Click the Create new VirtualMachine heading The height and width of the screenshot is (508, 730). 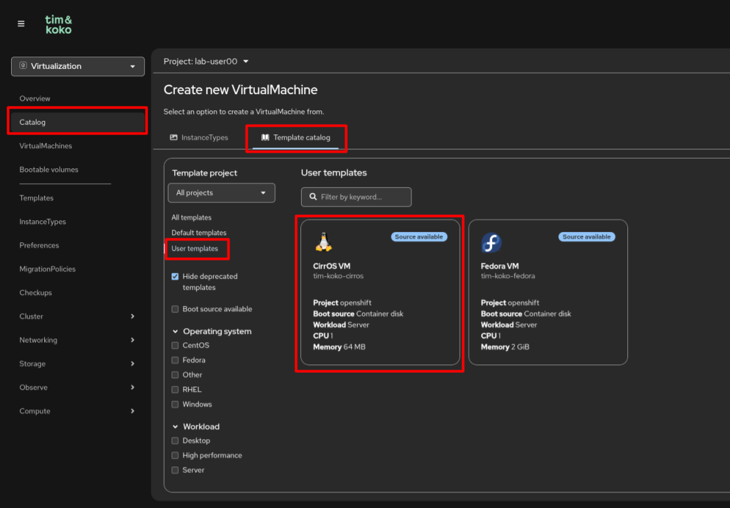(241, 90)
